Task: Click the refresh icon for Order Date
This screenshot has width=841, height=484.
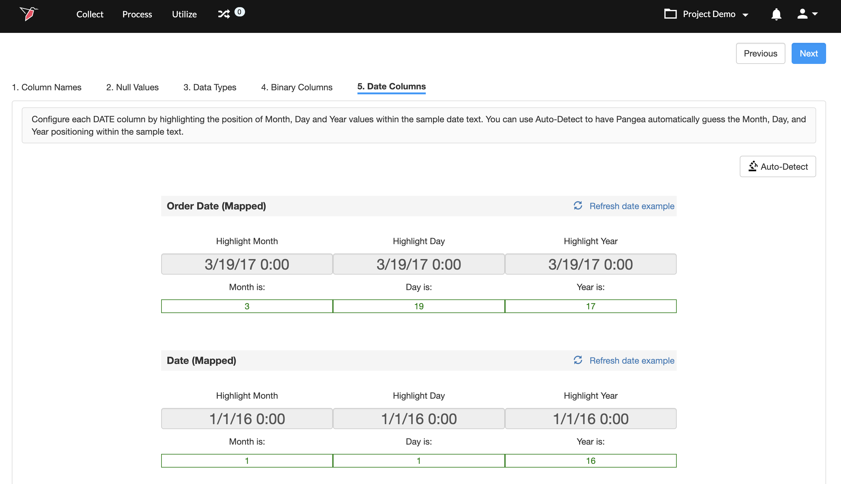Action: point(578,206)
